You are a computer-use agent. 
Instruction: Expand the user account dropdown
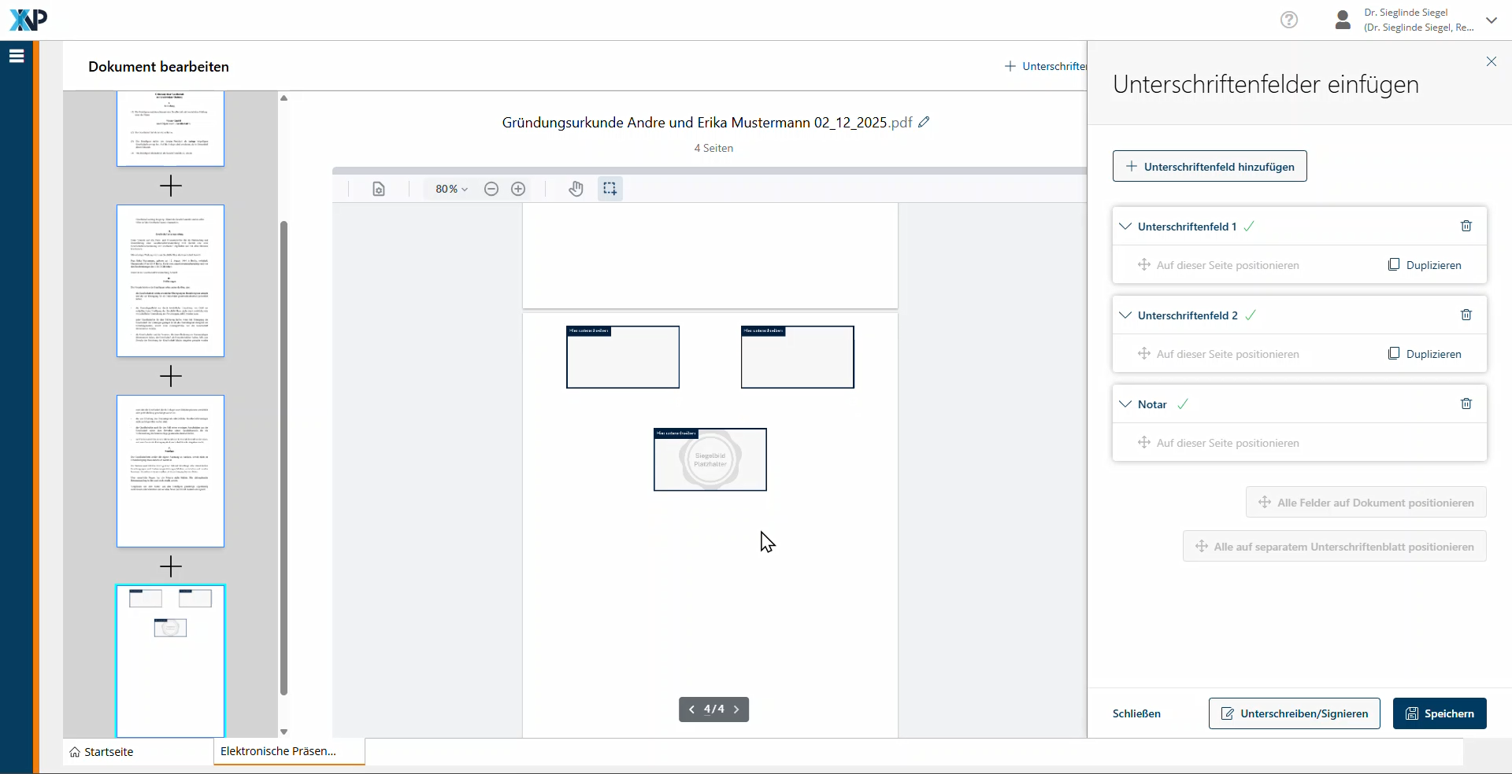click(x=1491, y=20)
